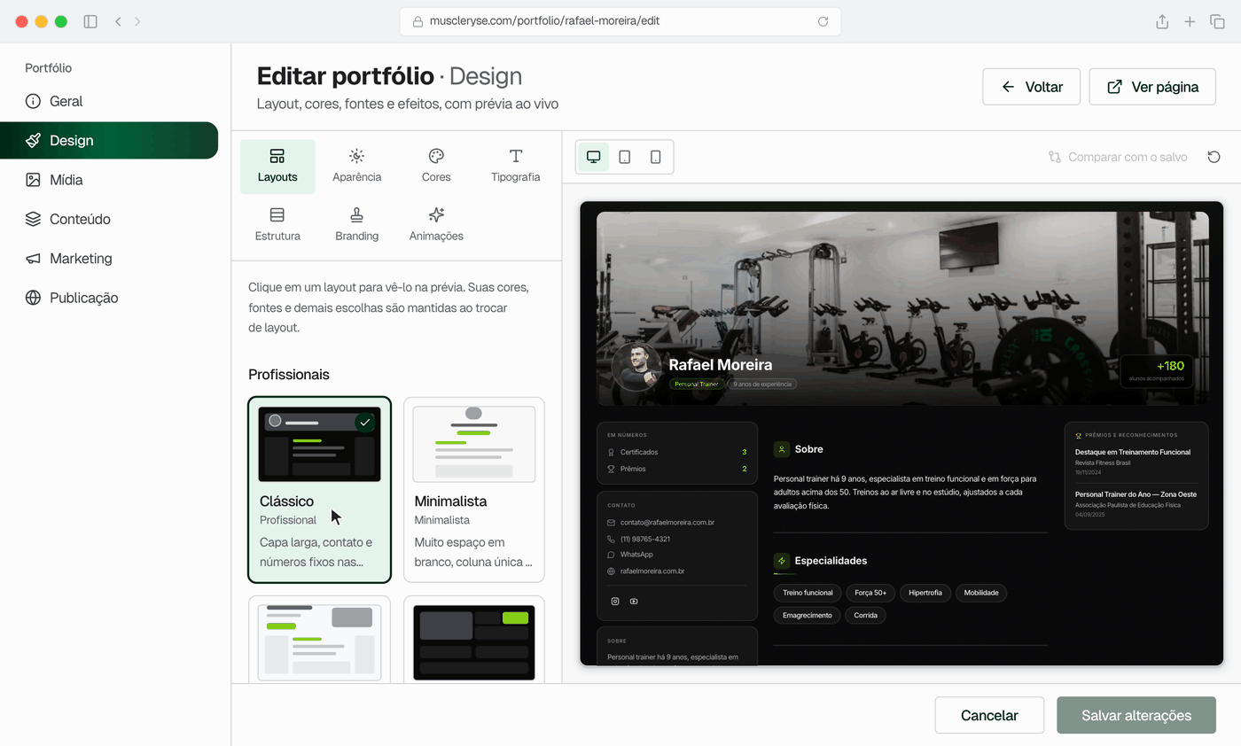Viewport: 1241px width, 746px height.
Task: Click the Voltar button
Action: pos(1031,87)
